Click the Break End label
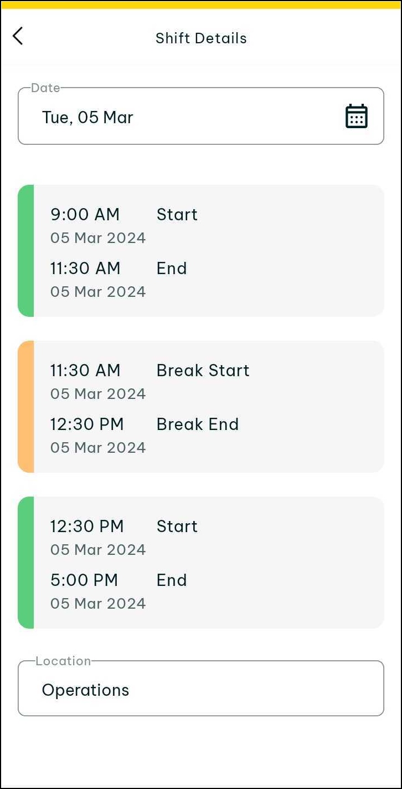This screenshot has width=402, height=789. point(197,424)
